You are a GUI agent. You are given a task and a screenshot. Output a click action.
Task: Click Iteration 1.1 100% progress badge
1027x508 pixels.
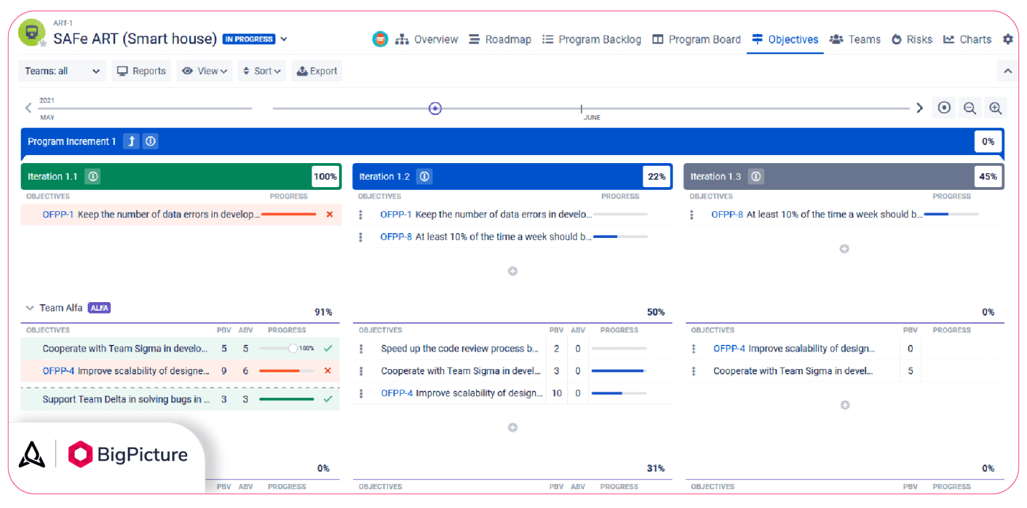coord(326,176)
